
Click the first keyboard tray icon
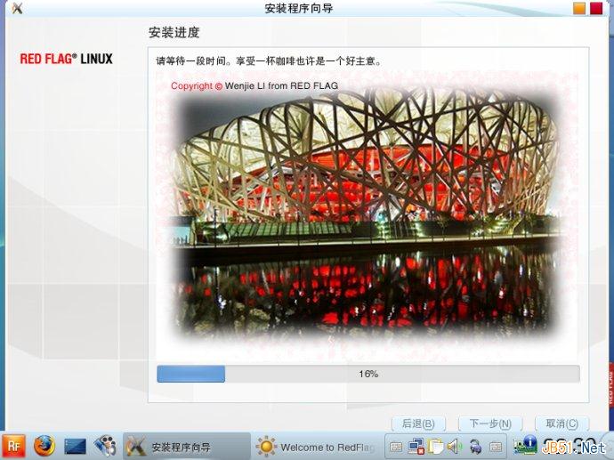pyautogui.click(x=396, y=447)
